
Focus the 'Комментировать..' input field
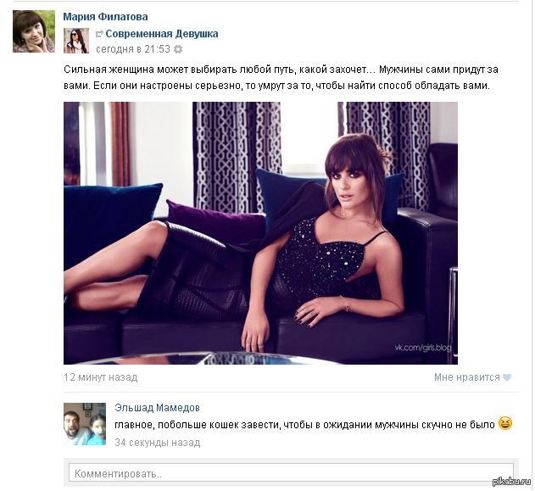coord(291,472)
